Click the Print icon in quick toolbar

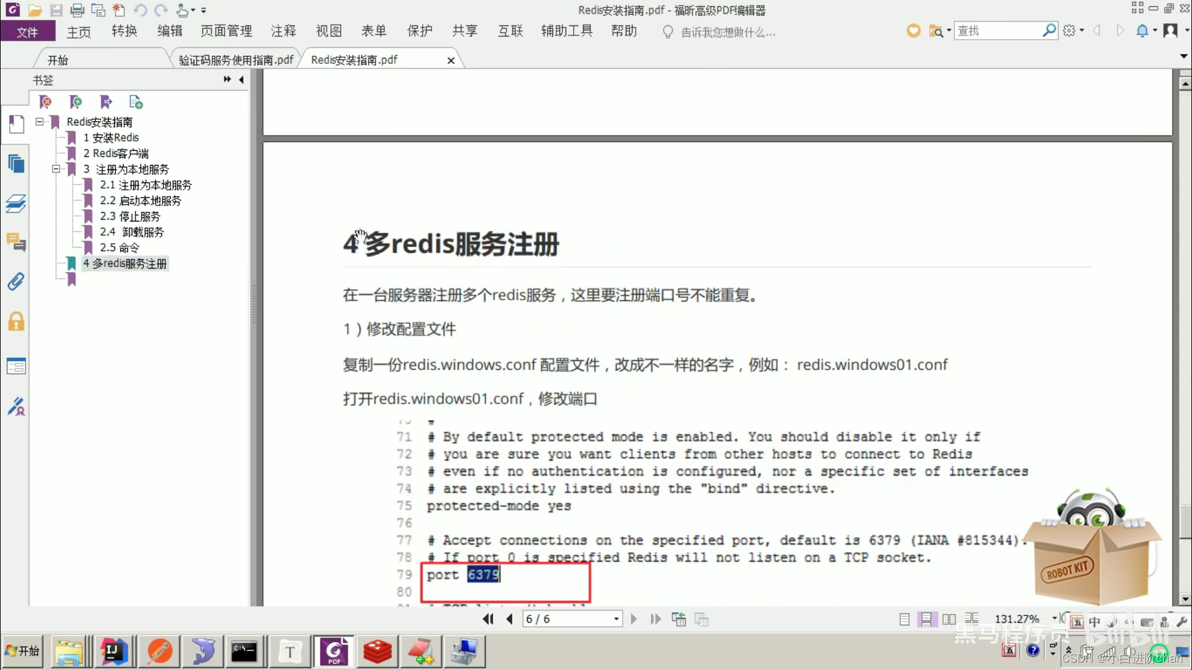click(x=77, y=10)
